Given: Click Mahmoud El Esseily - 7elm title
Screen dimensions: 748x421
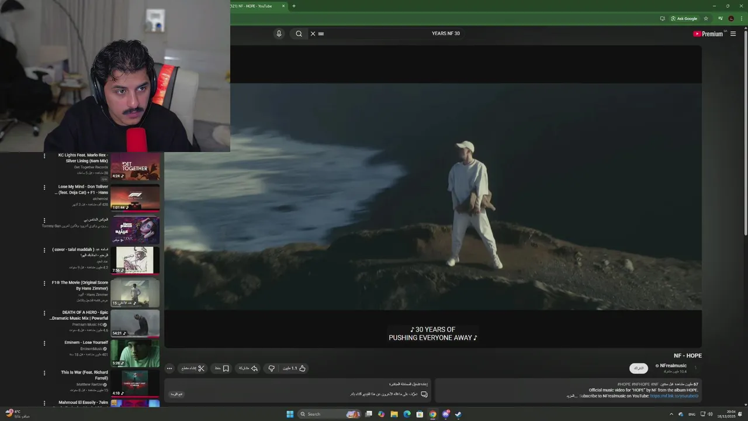Looking at the screenshot, I should [x=84, y=402].
